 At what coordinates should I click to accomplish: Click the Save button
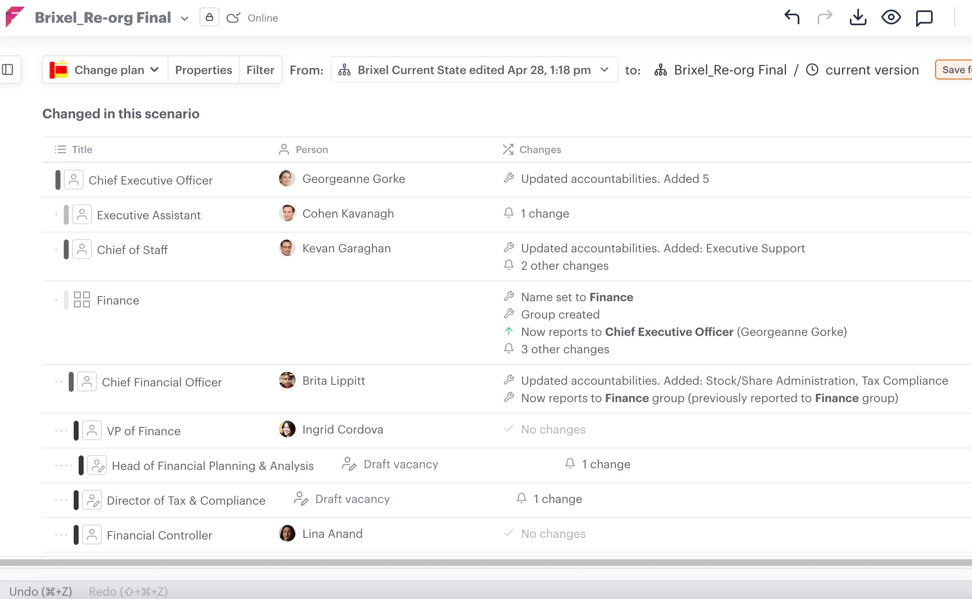click(957, 69)
